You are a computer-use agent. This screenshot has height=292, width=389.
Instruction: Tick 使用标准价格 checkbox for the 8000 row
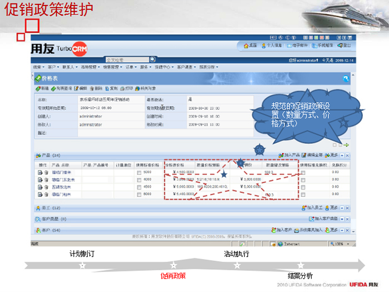tap(139, 195)
